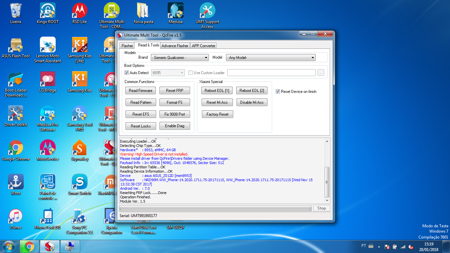This screenshot has width=450, height=253.
Task: Go to APP Converter tab
Action: tap(204, 46)
